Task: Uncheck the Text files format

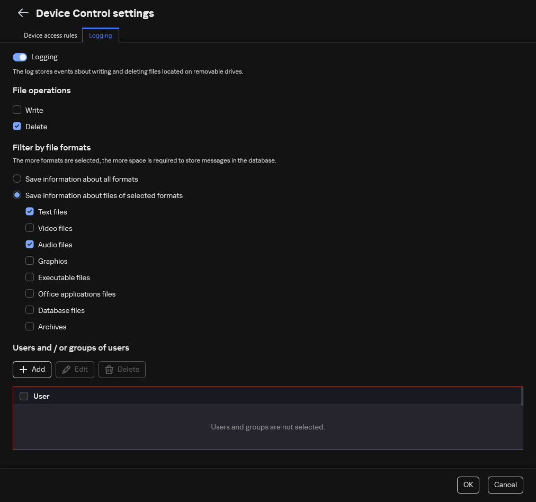Action: pos(30,211)
